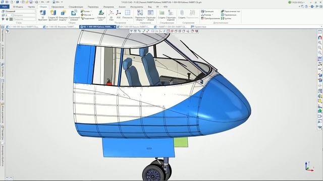Click the rightmost icon in view toolbar
The height and width of the screenshot is (181, 323).
pyautogui.click(x=196, y=31)
